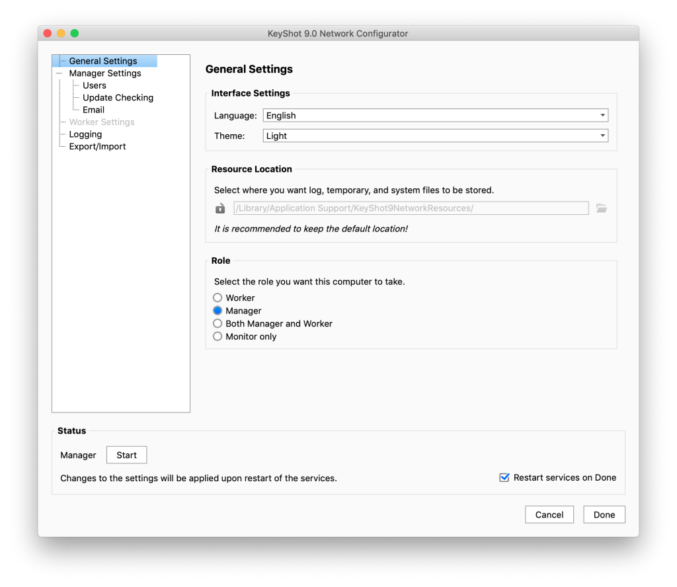Choose the Both Manager and Worker option
This screenshot has height=587, width=677.
pyautogui.click(x=218, y=324)
